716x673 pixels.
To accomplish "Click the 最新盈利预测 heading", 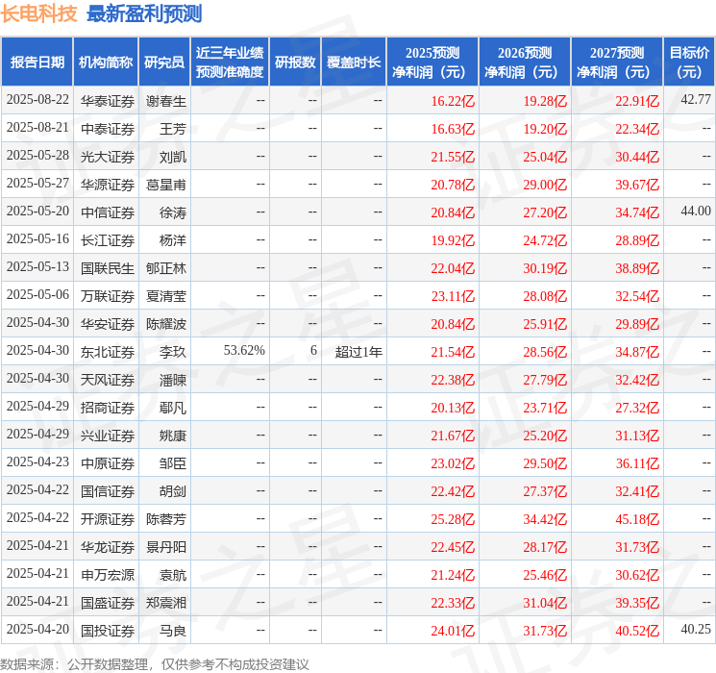I will click(x=144, y=13).
